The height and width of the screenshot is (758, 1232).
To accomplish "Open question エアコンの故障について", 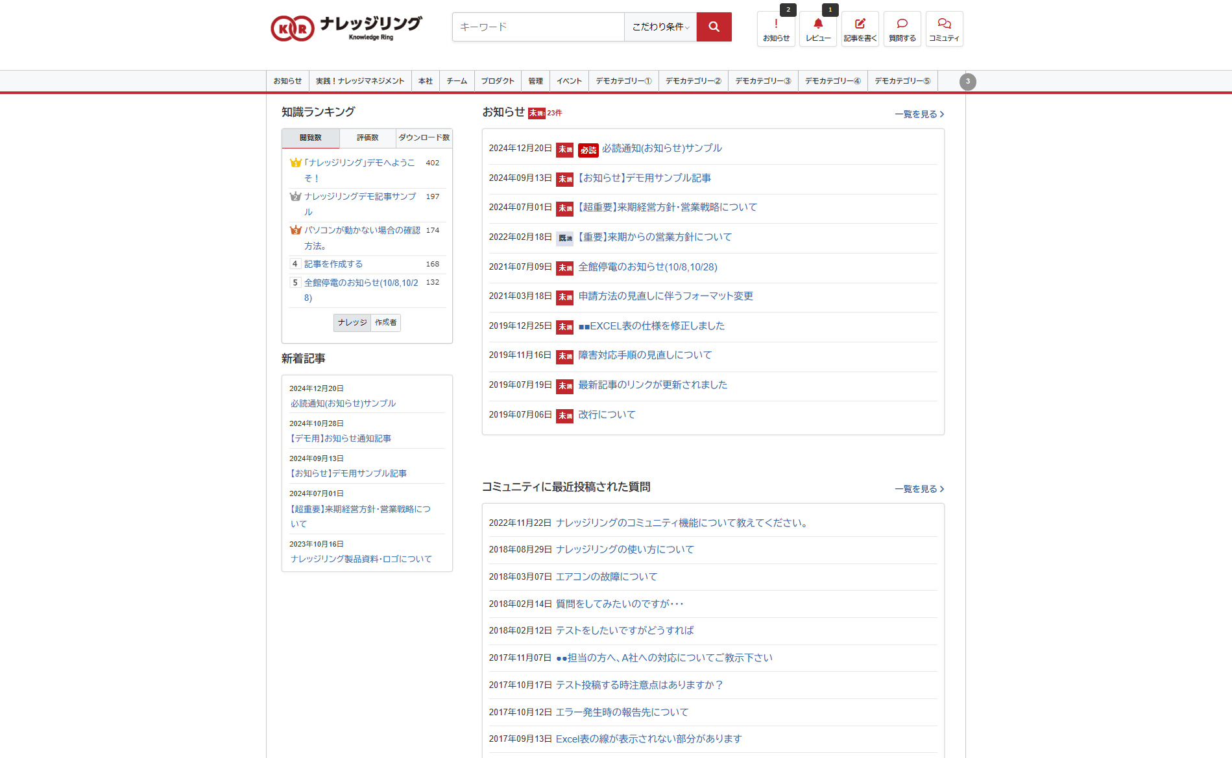I will 607,577.
